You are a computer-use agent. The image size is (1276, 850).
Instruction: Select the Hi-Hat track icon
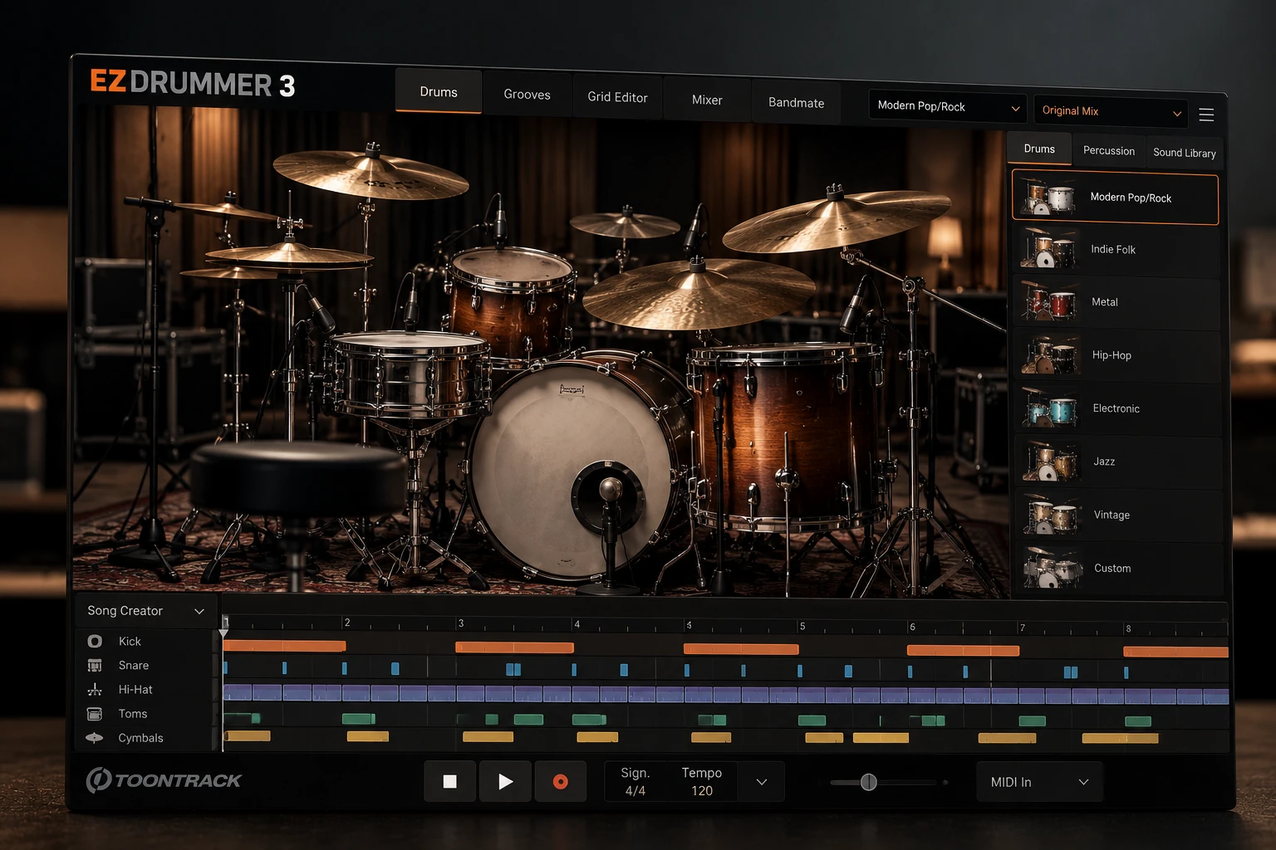pyautogui.click(x=95, y=689)
